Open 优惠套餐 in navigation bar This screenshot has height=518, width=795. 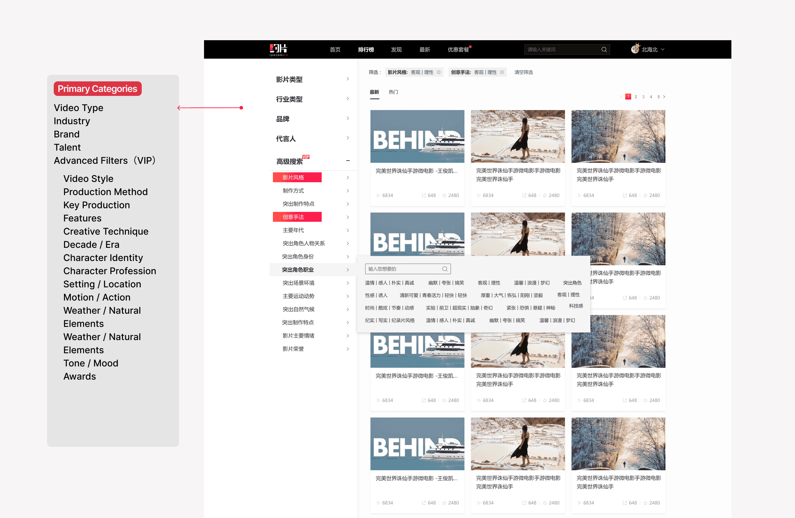pyautogui.click(x=458, y=49)
